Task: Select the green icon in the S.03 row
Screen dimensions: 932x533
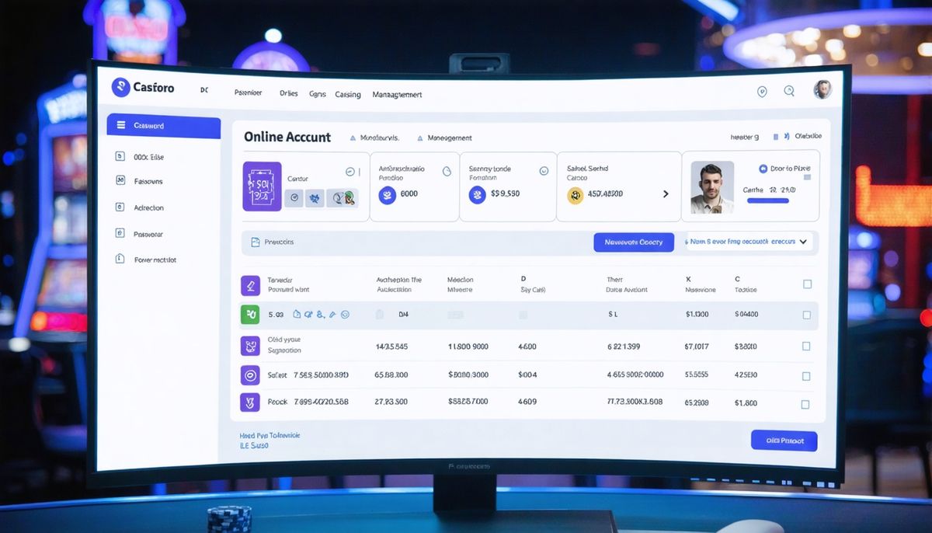Action: [250, 315]
